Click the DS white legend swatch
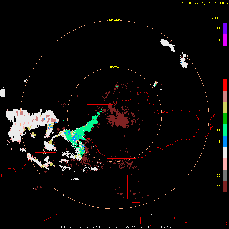This screenshot has width=229, height=229. 225,153
